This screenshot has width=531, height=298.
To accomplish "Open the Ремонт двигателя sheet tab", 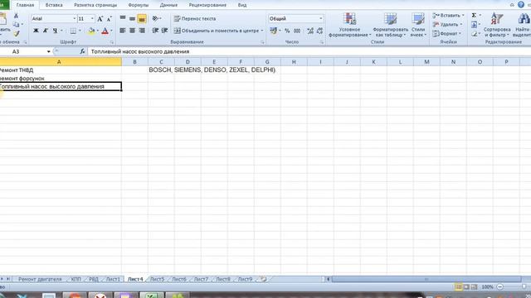I will (x=40, y=280).
